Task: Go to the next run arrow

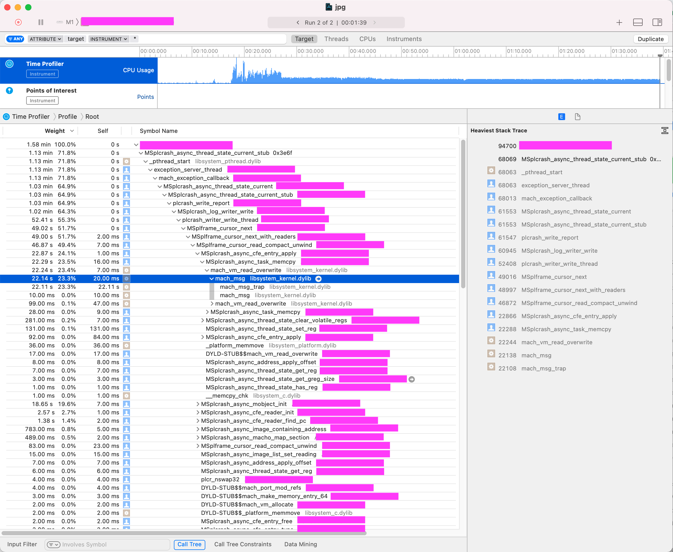Action: click(x=374, y=22)
